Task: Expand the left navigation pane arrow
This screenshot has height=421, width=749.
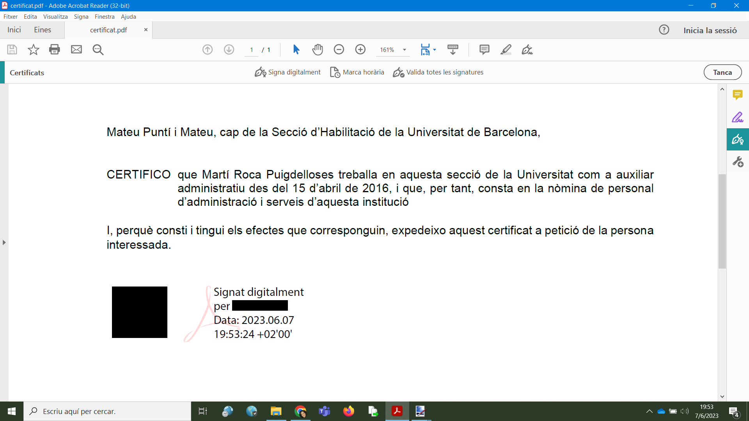Action: 4,242
